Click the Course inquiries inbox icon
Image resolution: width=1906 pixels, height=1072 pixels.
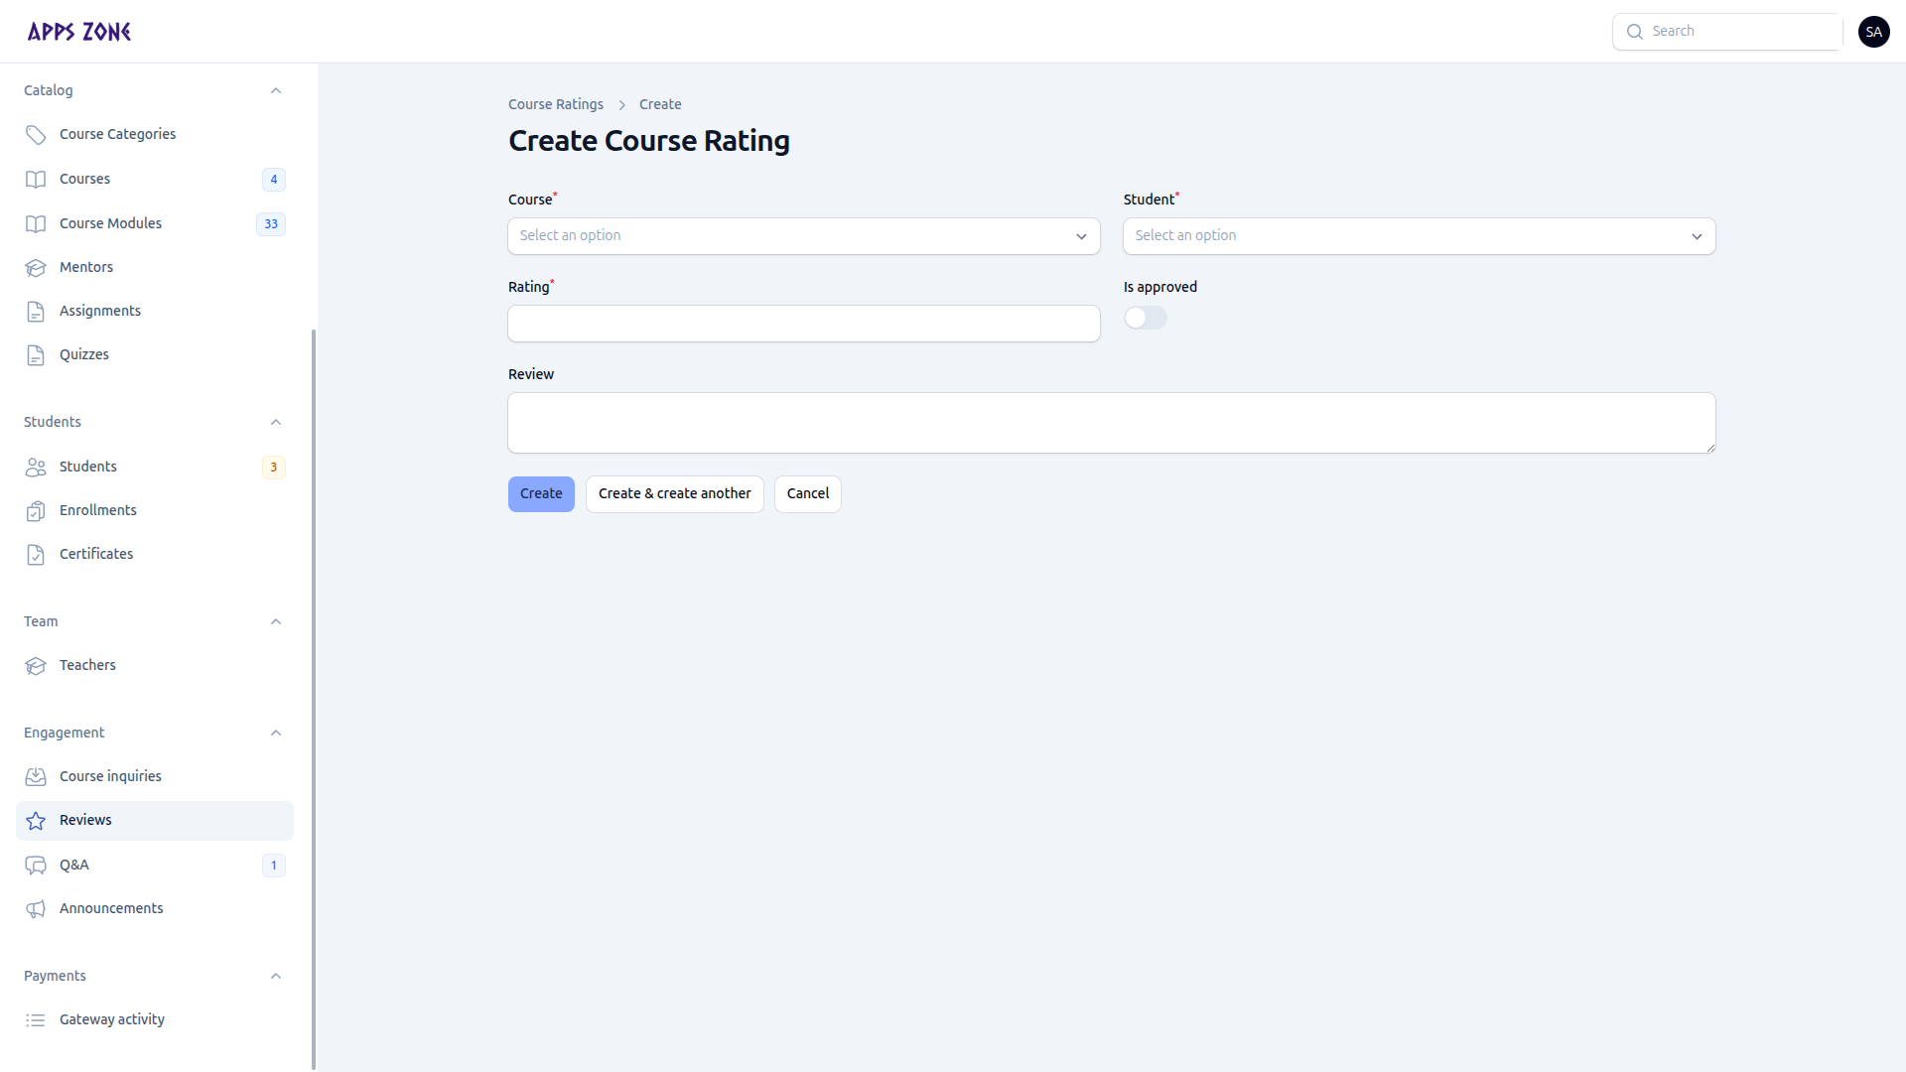[x=36, y=777]
